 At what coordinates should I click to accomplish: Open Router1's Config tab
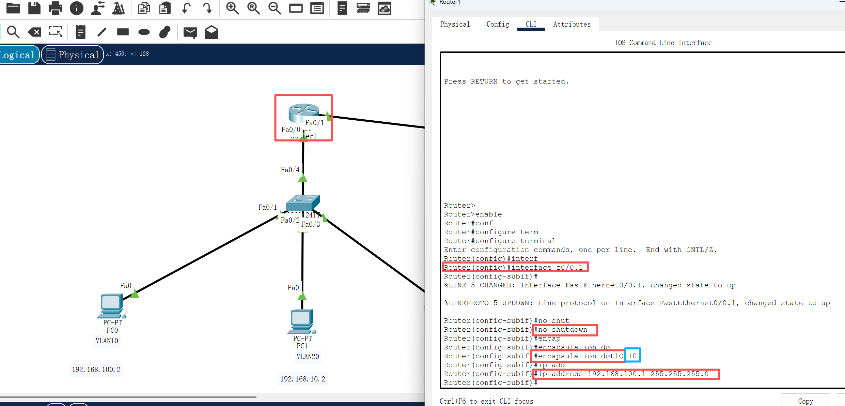(497, 24)
